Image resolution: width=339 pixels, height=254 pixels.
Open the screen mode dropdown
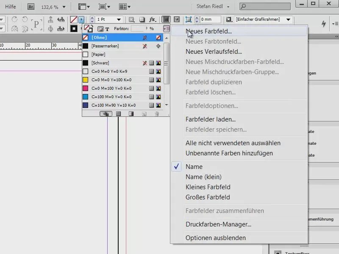104,7
